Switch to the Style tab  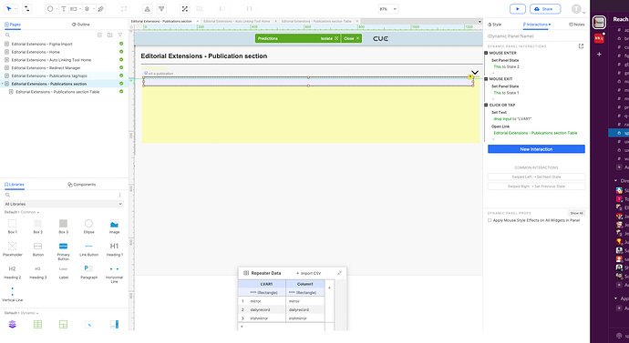point(495,25)
